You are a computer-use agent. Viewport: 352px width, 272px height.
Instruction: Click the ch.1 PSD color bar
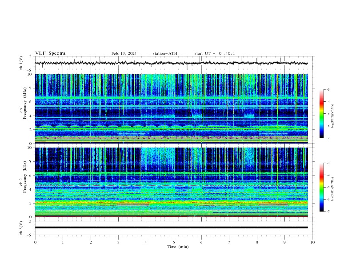click(321, 114)
